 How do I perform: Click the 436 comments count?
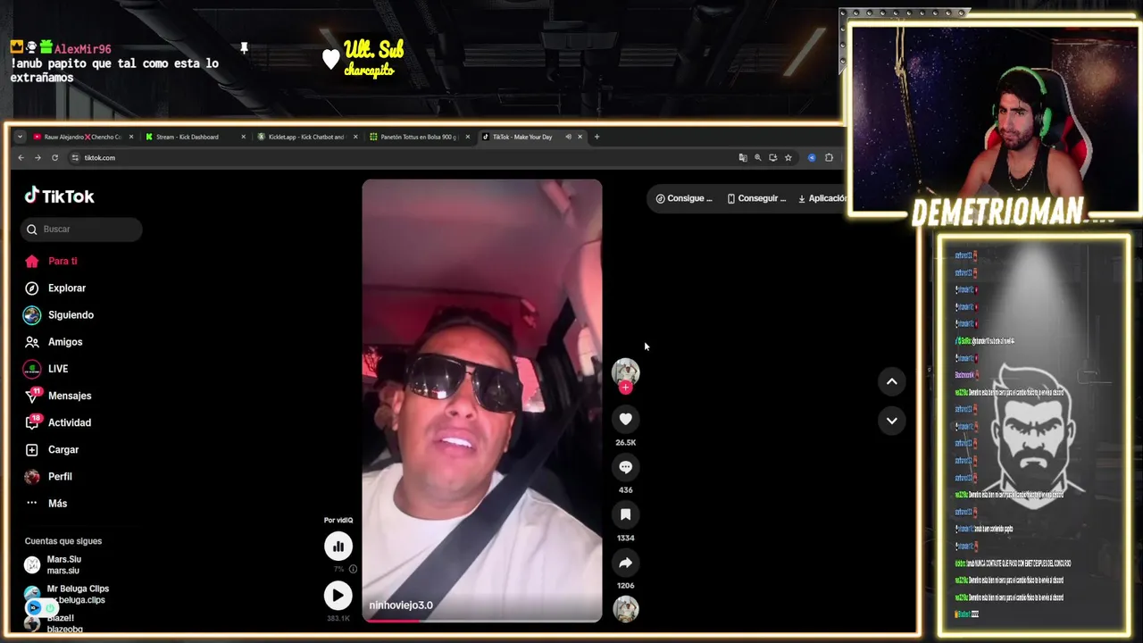coord(625,489)
